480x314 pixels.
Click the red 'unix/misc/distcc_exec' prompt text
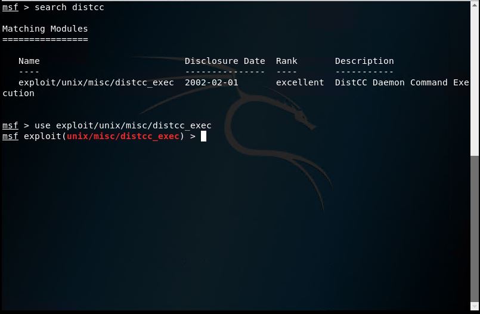tap(123, 136)
